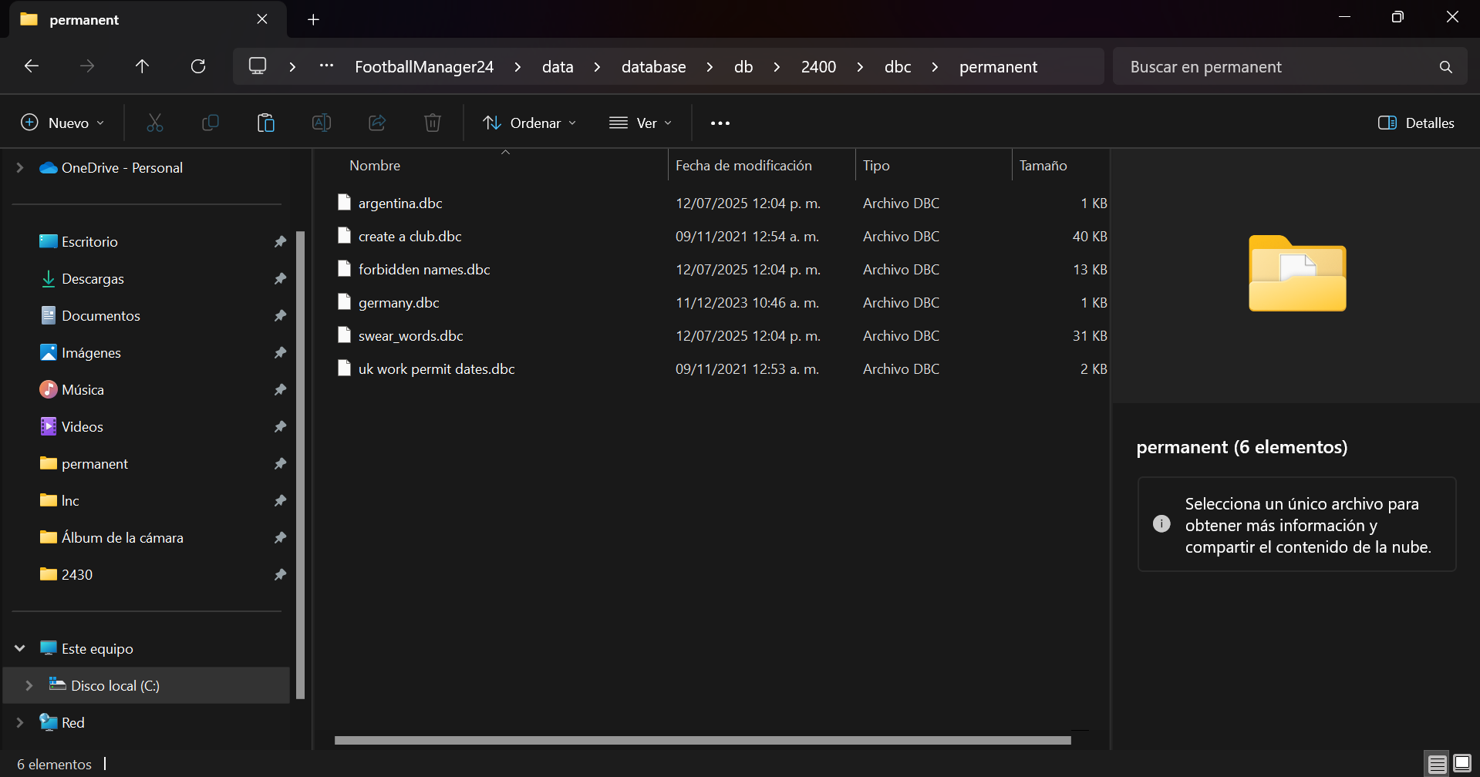Expand the OneDrive - Personal tree node
This screenshot has height=777, width=1480.
(x=20, y=167)
